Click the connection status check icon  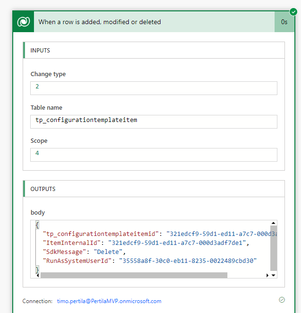pos(282,300)
